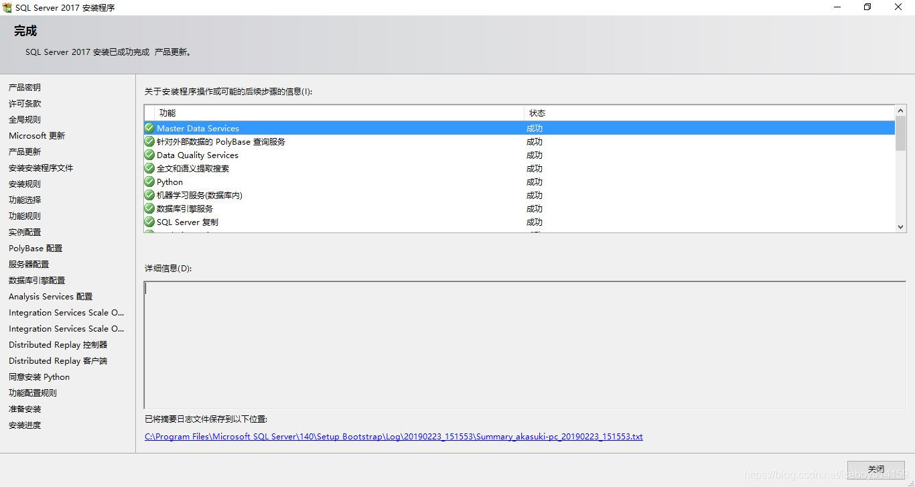Select the Python feature row
Image resolution: width=915 pixels, height=487 pixels.
point(519,182)
